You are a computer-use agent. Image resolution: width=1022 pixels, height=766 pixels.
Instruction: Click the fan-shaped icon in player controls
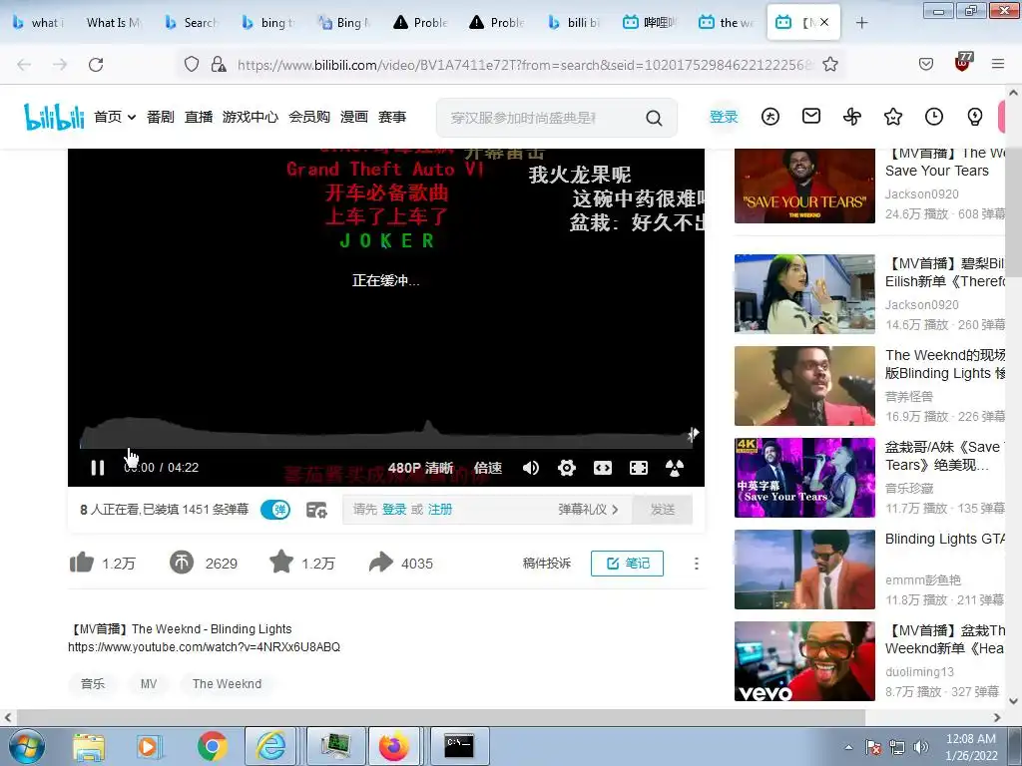[674, 468]
